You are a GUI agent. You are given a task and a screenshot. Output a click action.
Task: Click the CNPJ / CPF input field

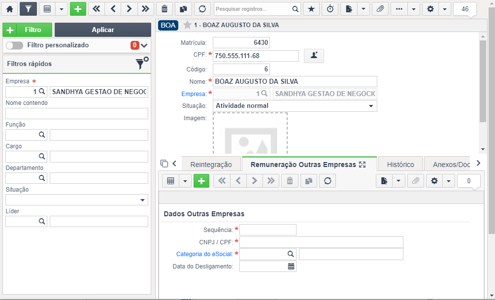[x=321, y=242]
